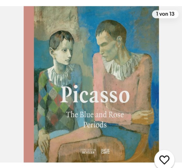Click the harlequin boy's white ruffled collar
Image resolution: width=182 pixels, height=168 pixels.
coord(60,76)
